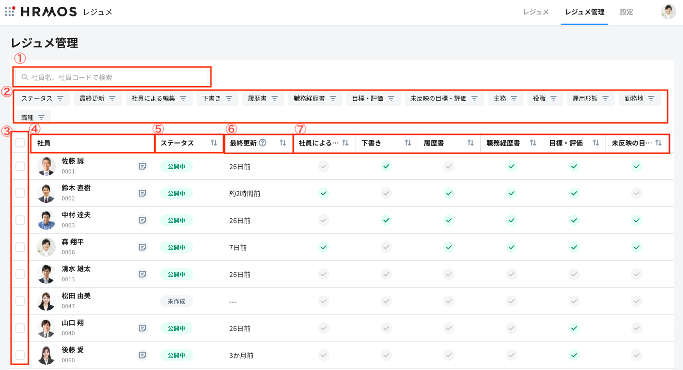Open the resume note icon for 森 翔平

pyautogui.click(x=143, y=247)
